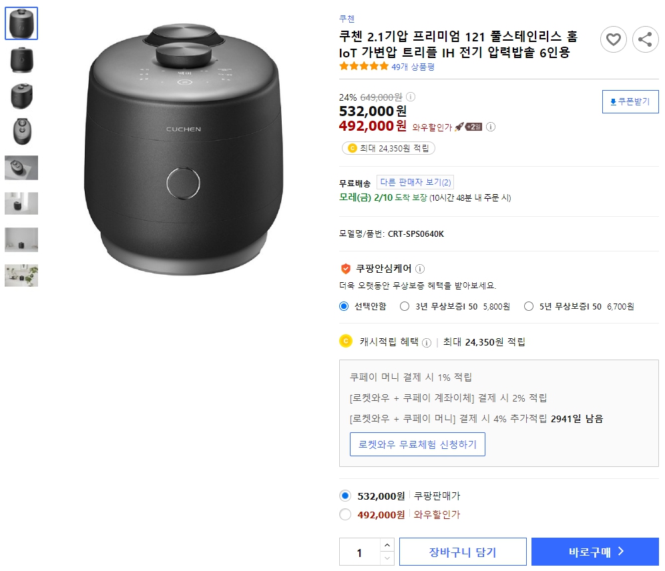Open sharing options via share icon
Screen dimensions: 665x571
(x=645, y=39)
